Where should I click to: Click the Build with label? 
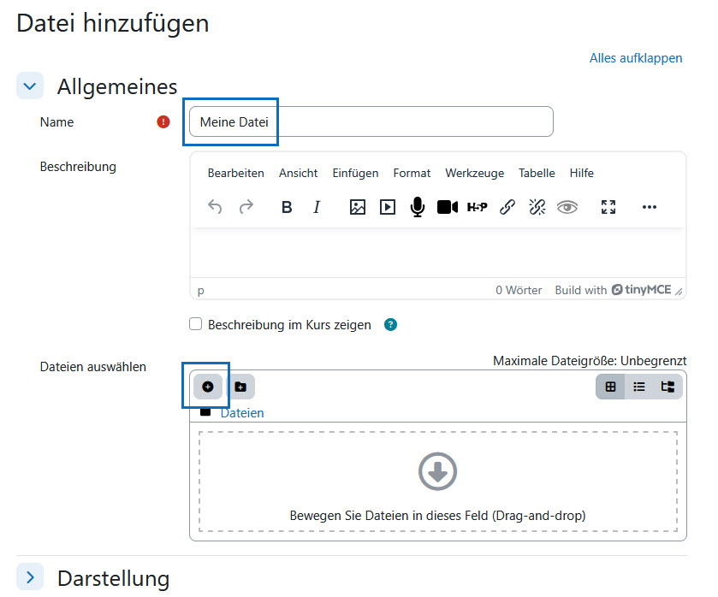pyautogui.click(x=580, y=290)
